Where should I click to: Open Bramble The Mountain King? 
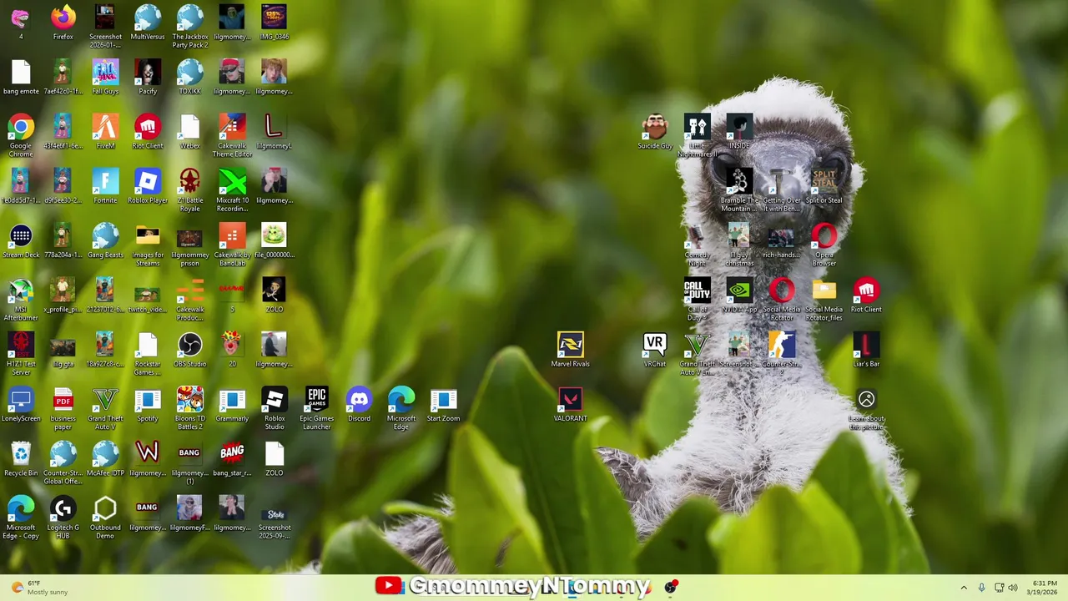point(739,190)
